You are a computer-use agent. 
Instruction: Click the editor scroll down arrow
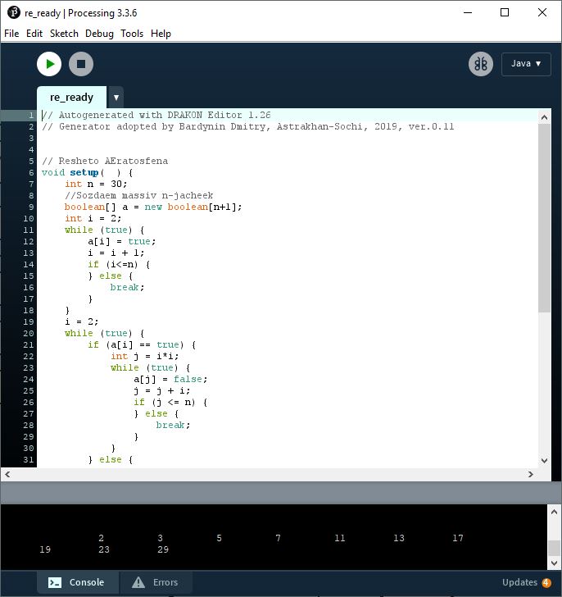coord(545,461)
